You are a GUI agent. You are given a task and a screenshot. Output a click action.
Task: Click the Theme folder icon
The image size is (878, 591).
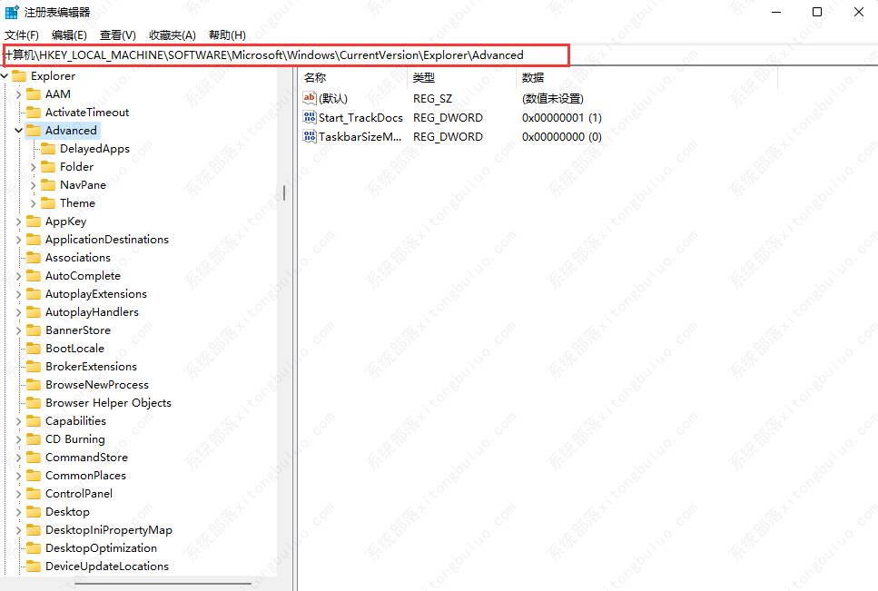[49, 203]
